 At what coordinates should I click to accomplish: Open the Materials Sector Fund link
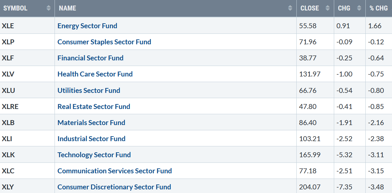[91, 122]
